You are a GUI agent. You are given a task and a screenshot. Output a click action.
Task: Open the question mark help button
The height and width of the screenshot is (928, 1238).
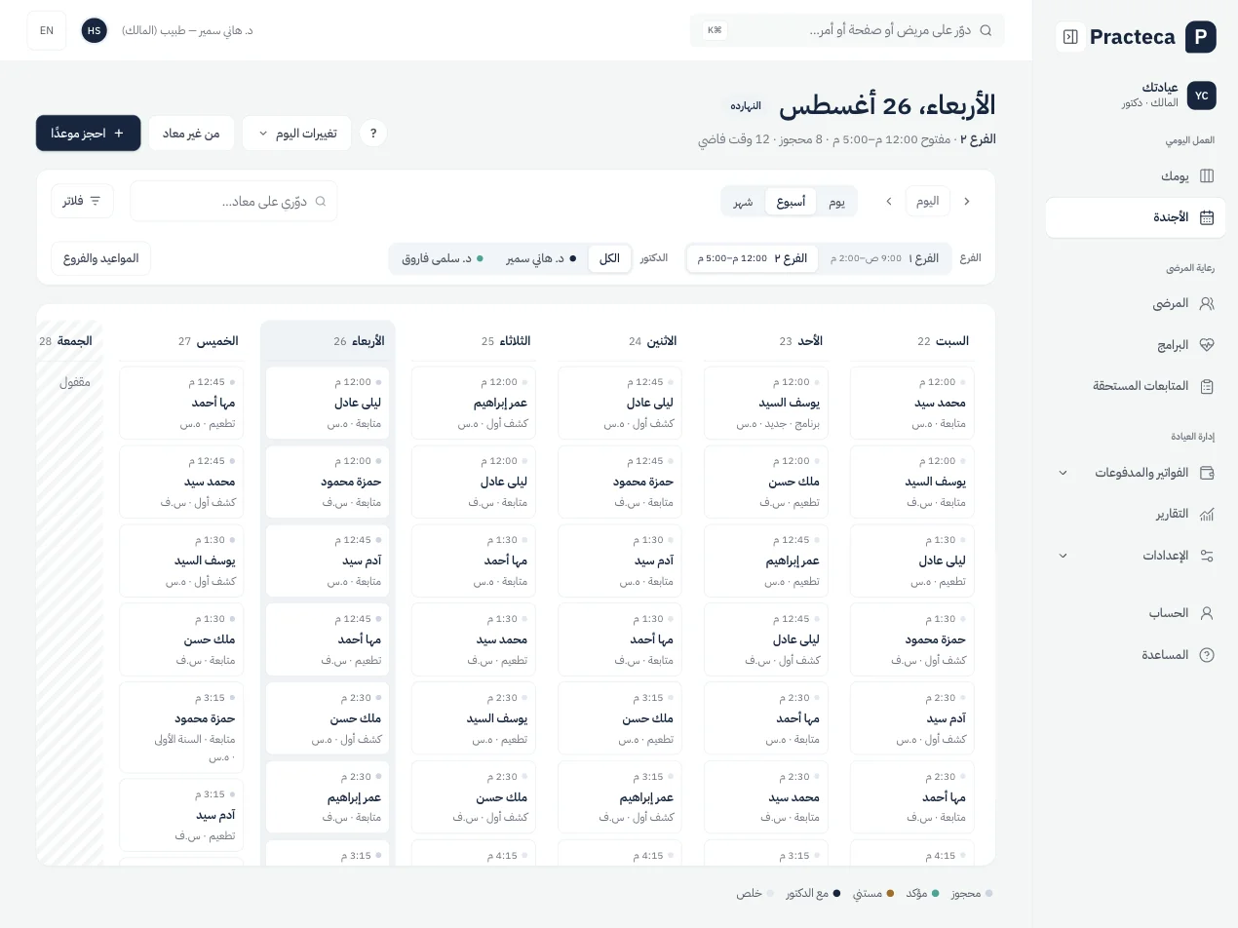(373, 134)
